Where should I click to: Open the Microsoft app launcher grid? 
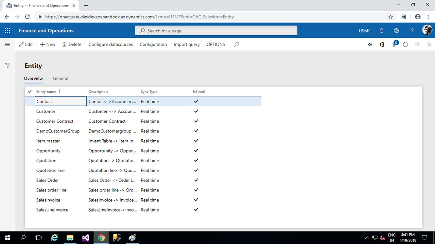click(7, 30)
